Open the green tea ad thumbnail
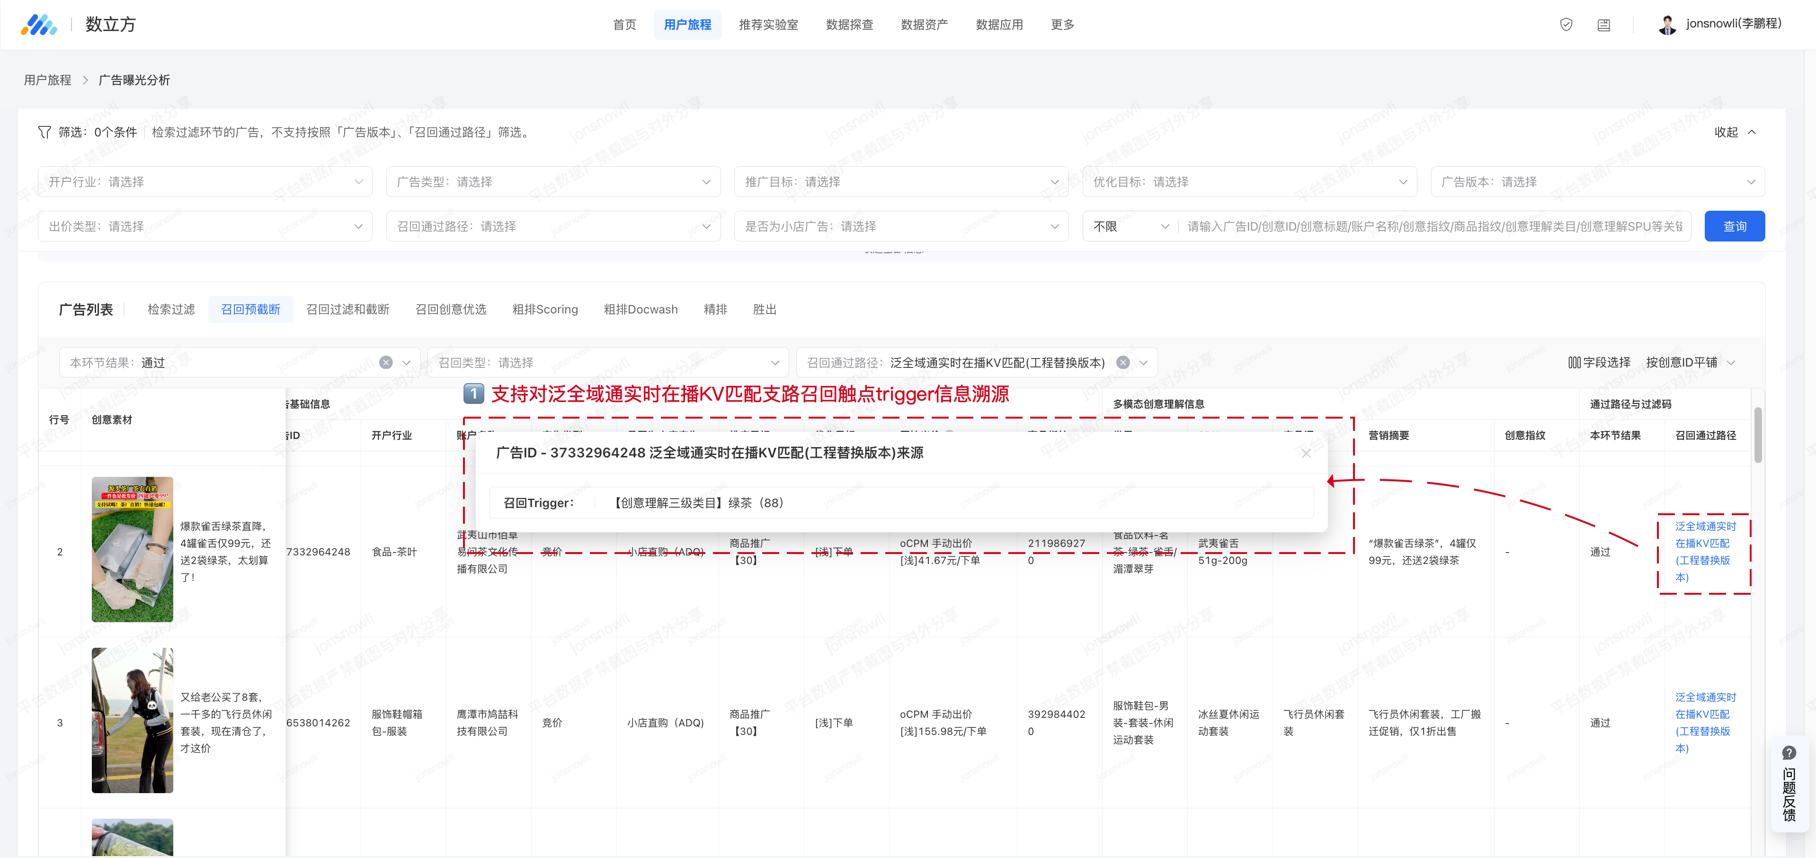 [x=133, y=549]
